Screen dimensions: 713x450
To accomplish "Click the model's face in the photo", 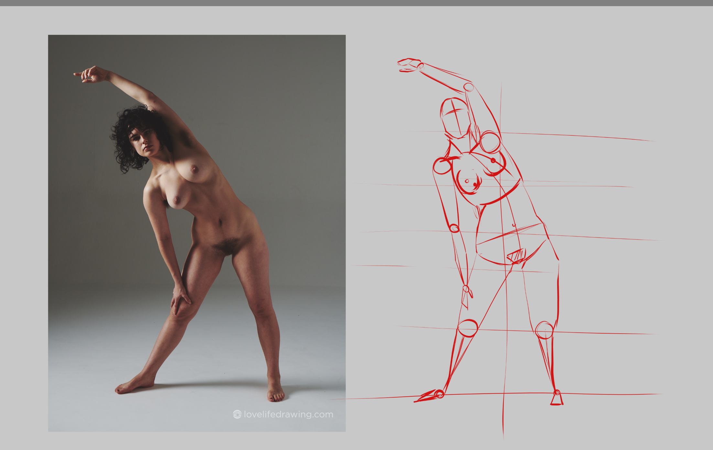I will coord(144,141).
